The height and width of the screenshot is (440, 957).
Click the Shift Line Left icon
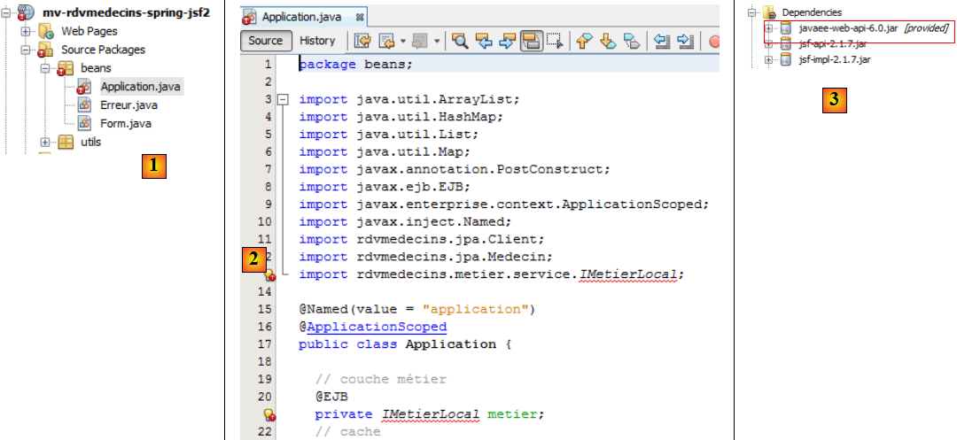661,41
